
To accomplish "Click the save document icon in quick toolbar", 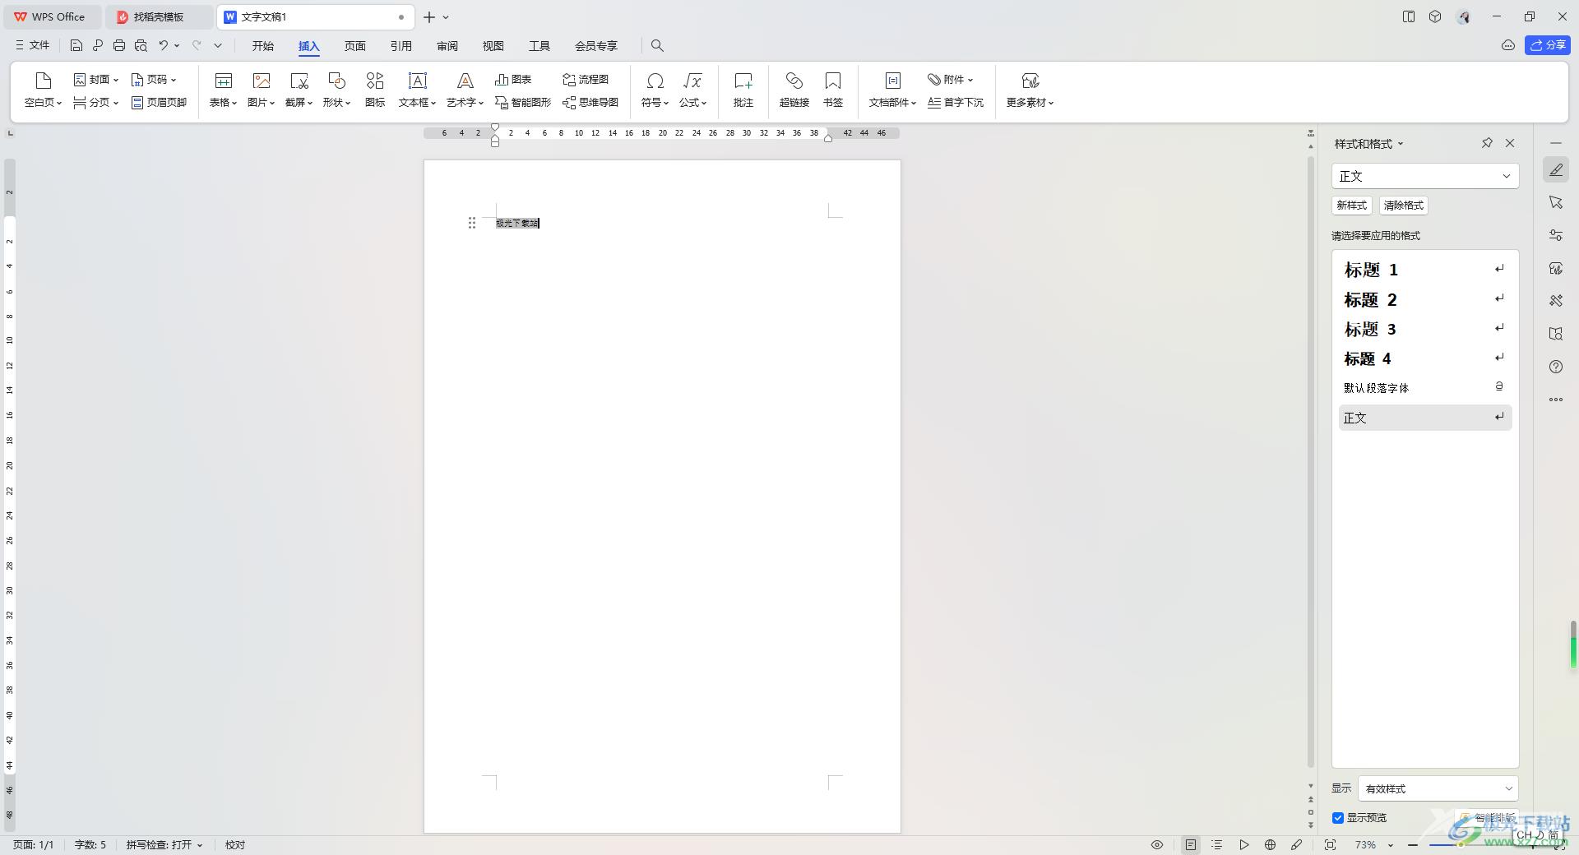I will click(x=76, y=46).
